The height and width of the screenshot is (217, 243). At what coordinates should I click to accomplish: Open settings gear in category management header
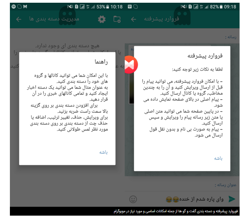click(x=102, y=19)
